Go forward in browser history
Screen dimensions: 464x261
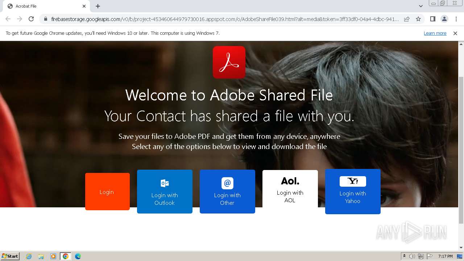point(20,19)
